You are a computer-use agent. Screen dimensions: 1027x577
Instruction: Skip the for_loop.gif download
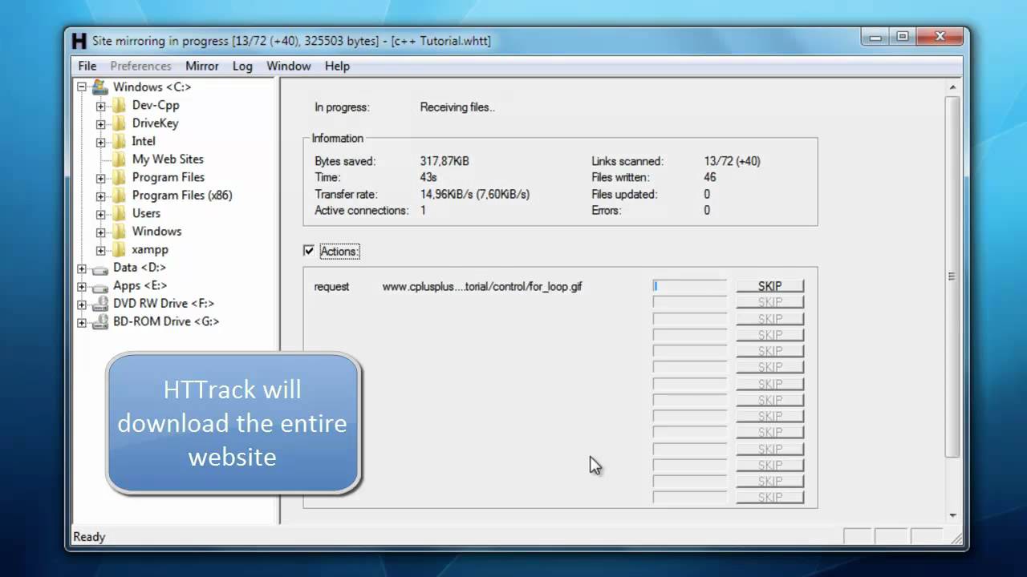[769, 286]
